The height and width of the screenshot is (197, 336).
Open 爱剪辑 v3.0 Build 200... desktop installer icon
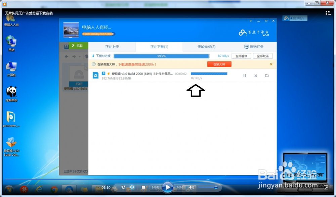(x=11, y=147)
